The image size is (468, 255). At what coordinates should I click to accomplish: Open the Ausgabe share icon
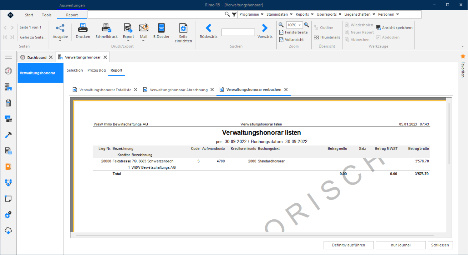[x=60, y=28]
